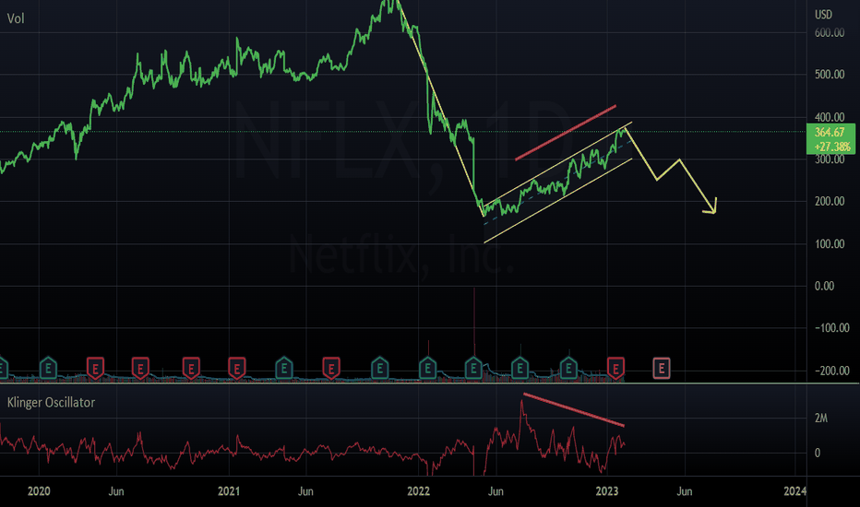Click the 0.00 price axis label
Image resolution: width=860 pixels, height=507 pixels.
[824, 286]
